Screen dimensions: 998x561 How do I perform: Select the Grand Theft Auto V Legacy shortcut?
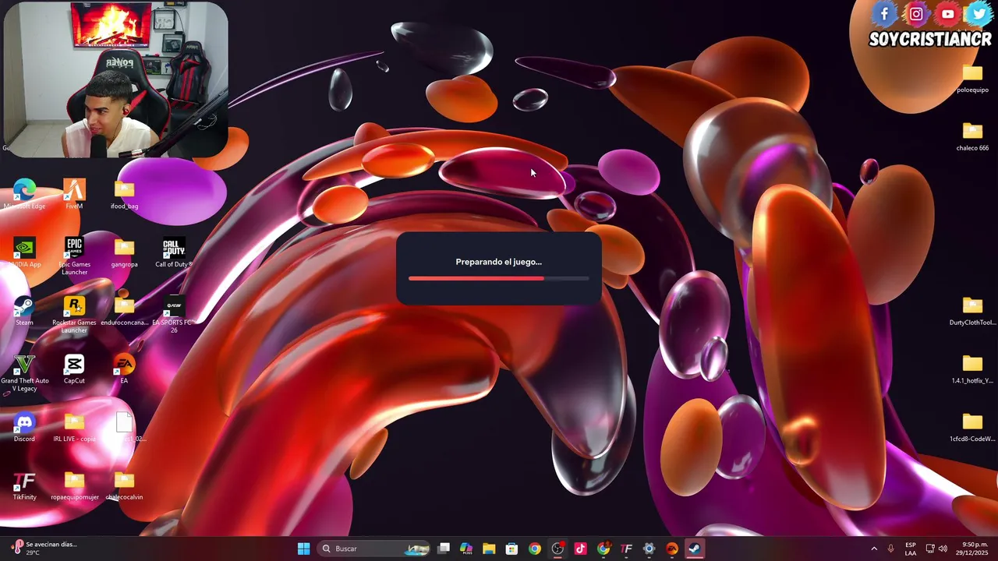(24, 372)
